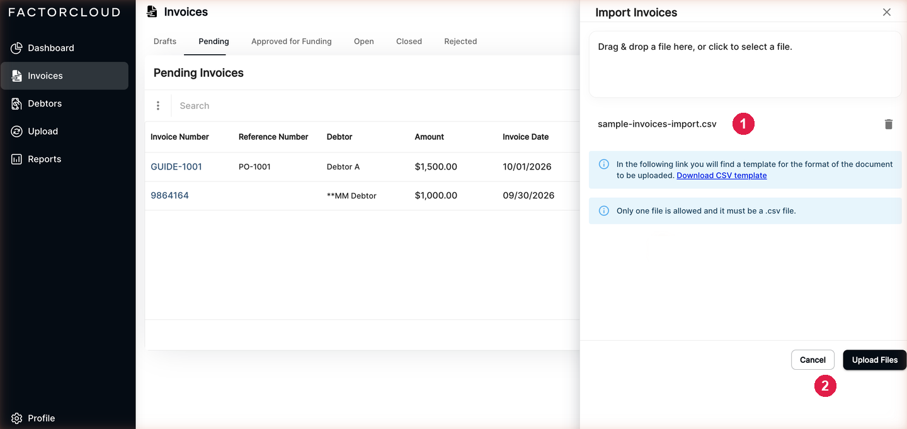Viewport: 907px width, 429px height.
Task: Sort by Reference Number column header
Action: pos(273,137)
